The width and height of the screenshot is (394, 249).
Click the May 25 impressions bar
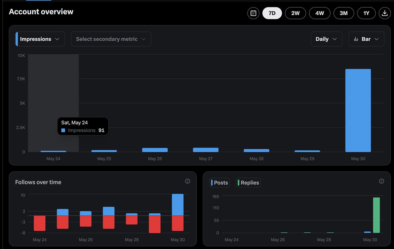(104, 151)
